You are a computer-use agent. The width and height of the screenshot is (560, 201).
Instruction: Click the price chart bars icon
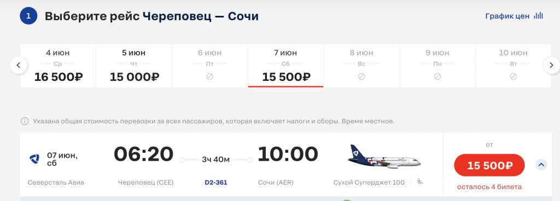point(538,16)
